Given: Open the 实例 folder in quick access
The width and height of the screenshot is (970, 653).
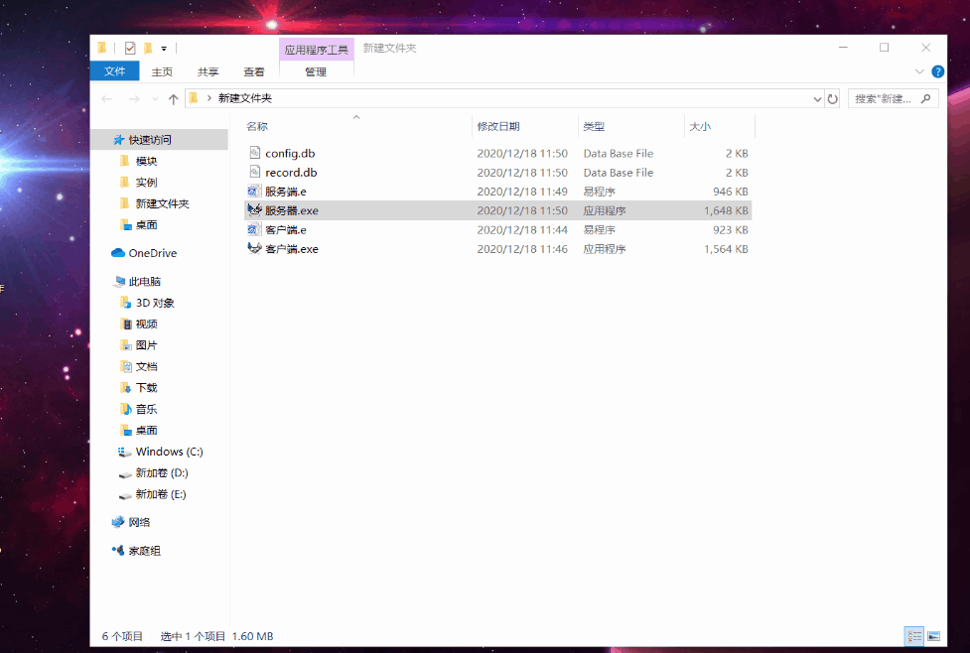Looking at the screenshot, I should tap(147, 182).
